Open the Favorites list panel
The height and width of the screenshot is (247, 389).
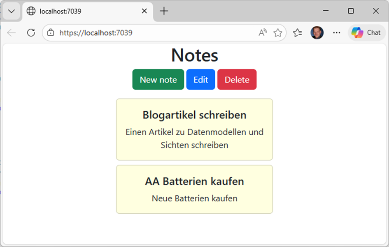298,32
